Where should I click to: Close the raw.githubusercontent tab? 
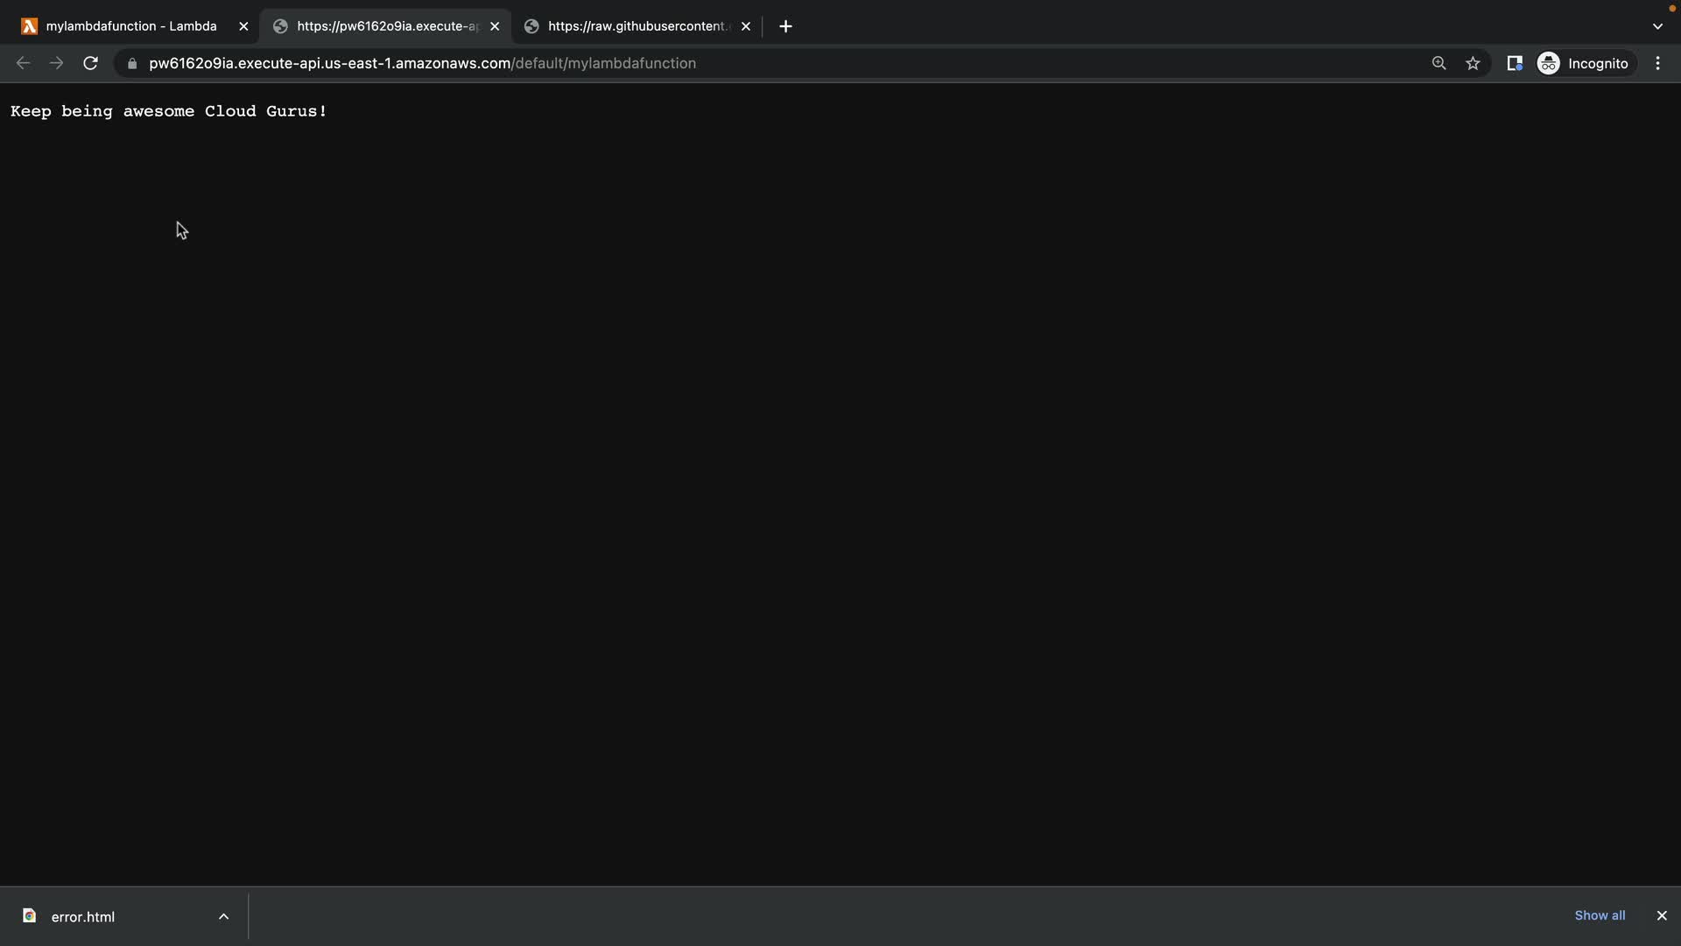[x=746, y=26]
